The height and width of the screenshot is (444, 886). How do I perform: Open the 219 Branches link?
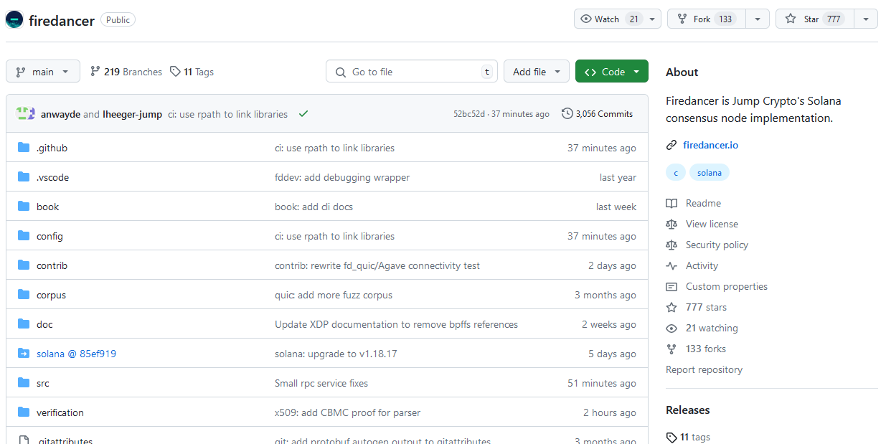(126, 72)
